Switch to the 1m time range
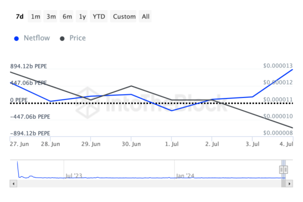 (x=35, y=17)
